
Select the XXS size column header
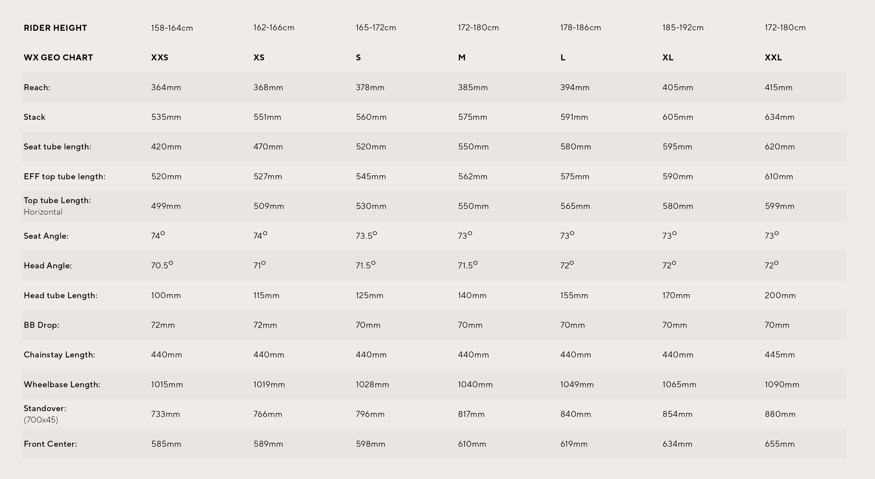160,57
